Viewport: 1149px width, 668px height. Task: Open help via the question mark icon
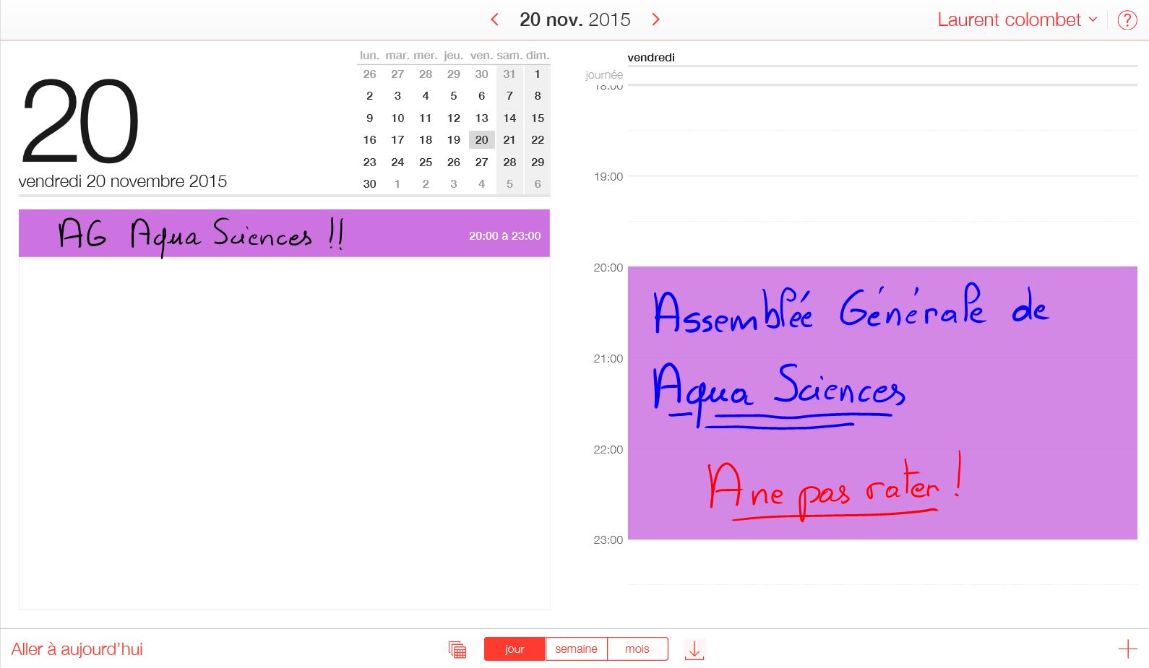coord(1127,20)
